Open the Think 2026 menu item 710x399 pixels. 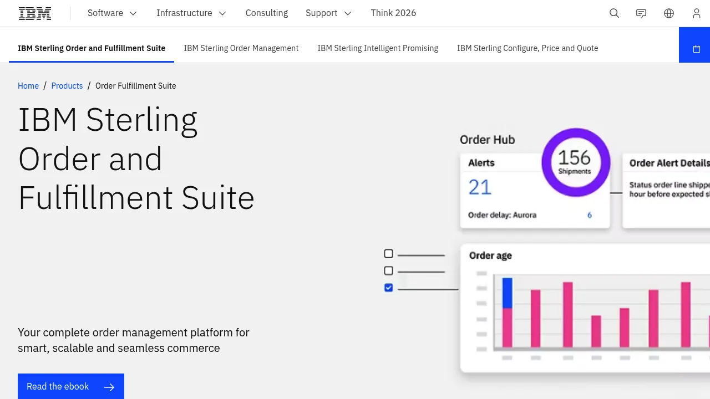393,13
